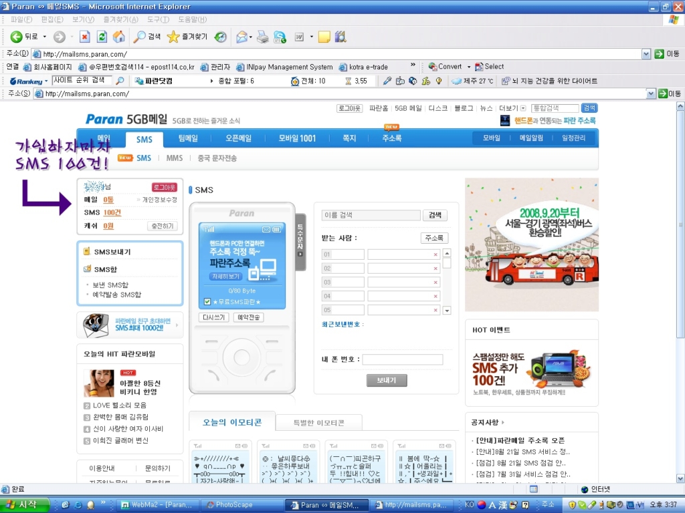Open Favorites (즐겨찾기) star button

click(x=187, y=37)
